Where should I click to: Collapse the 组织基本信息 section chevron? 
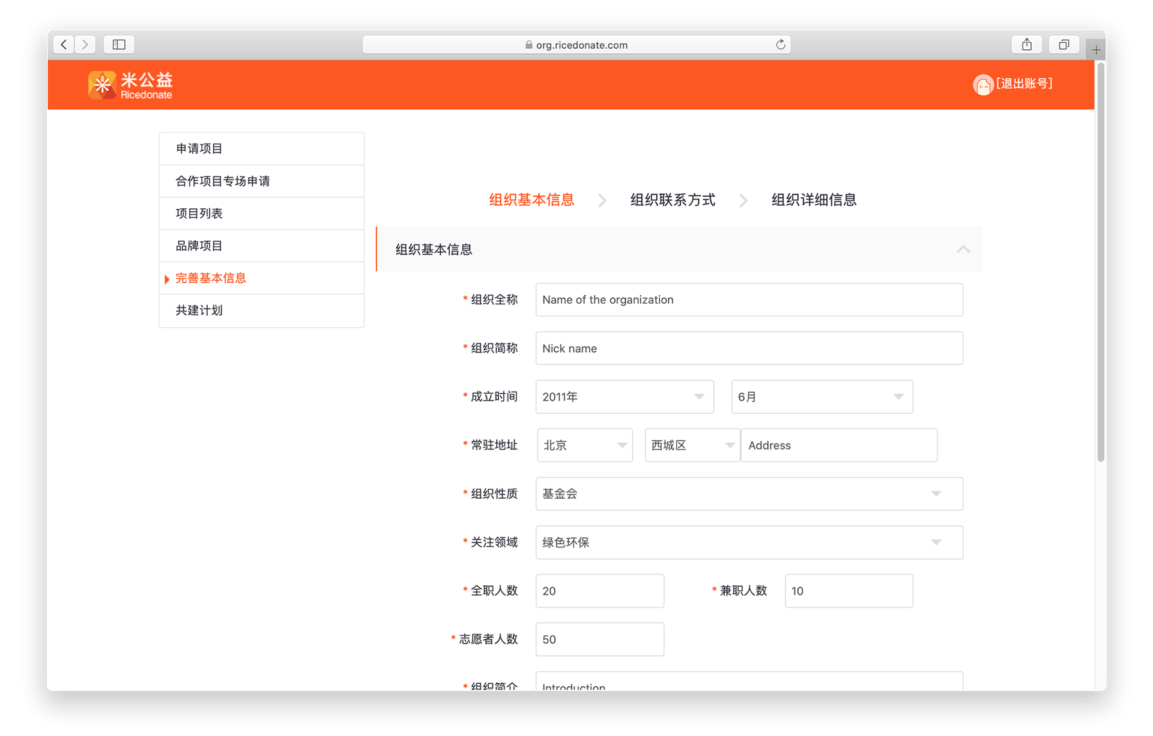tap(963, 249)
